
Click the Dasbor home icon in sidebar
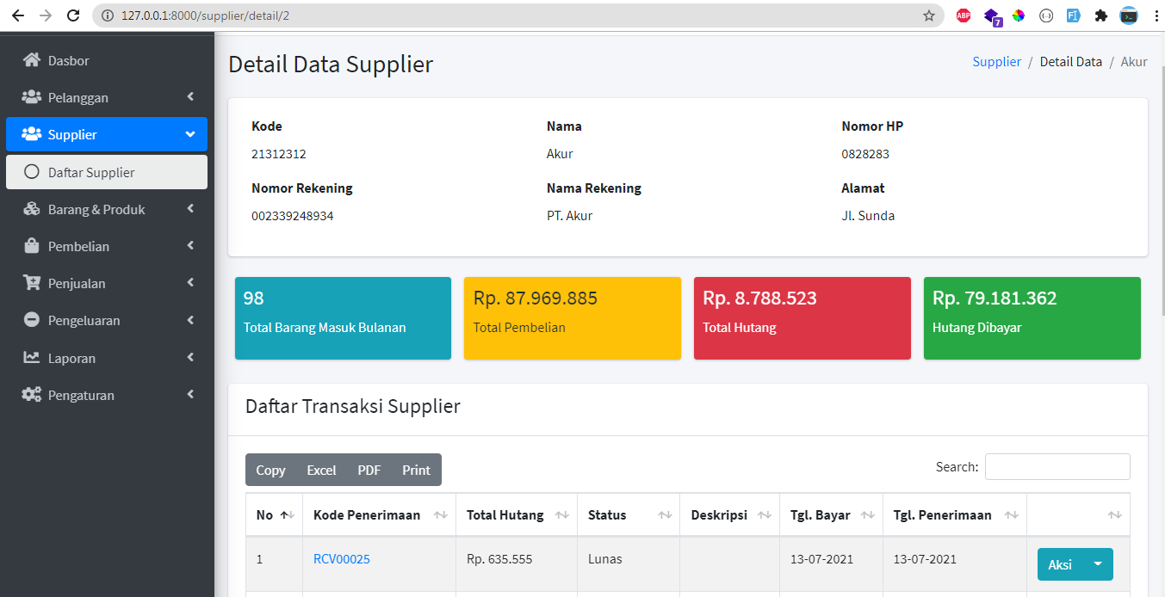click(32, 60)
